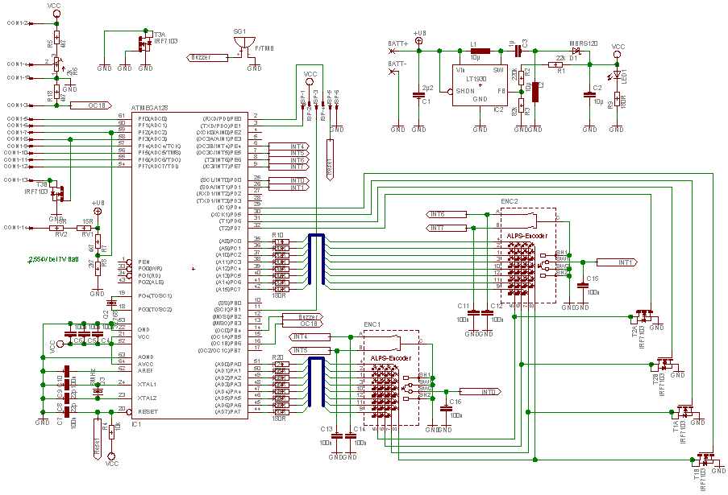728x495 pixels.
Task: Click the D1 MBRS120 Schottky diode
Action: click(x=576, y=51)
